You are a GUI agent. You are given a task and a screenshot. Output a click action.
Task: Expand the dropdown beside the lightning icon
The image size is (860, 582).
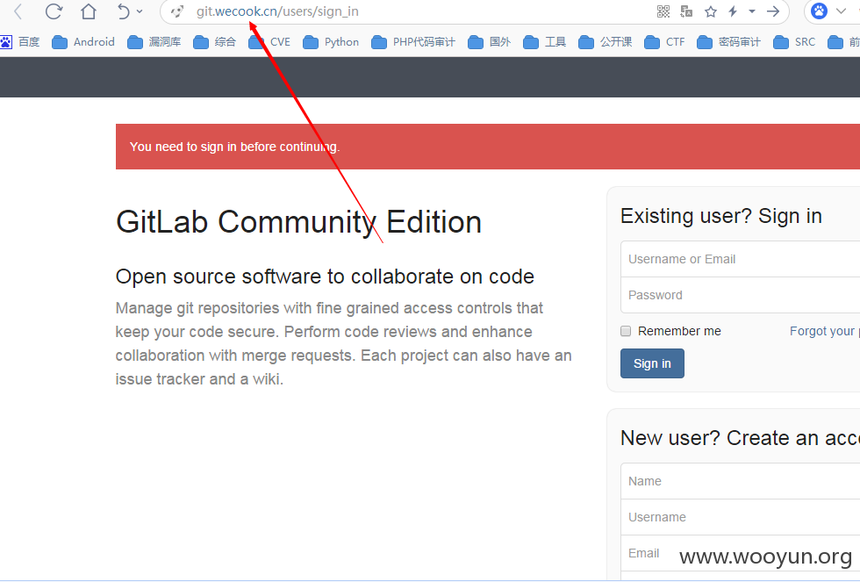click(752, 11)
